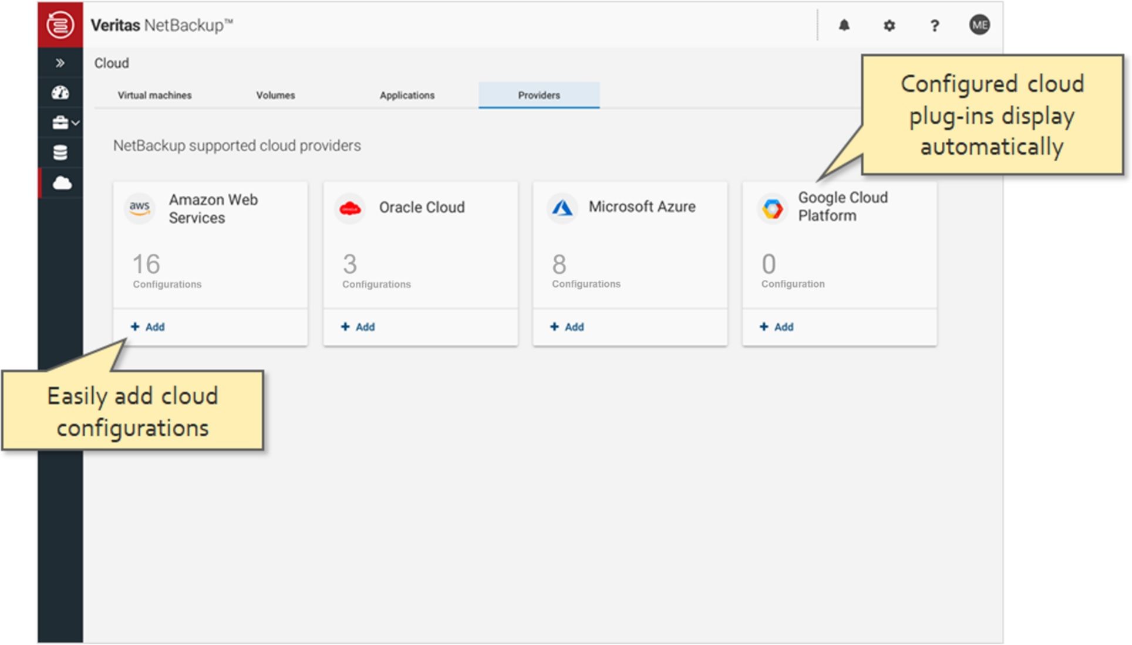Image resolution: width=1132 pixels, height=645 pixels.
Task: Expand the sidebar with double chevron
Action: [60, 63]
